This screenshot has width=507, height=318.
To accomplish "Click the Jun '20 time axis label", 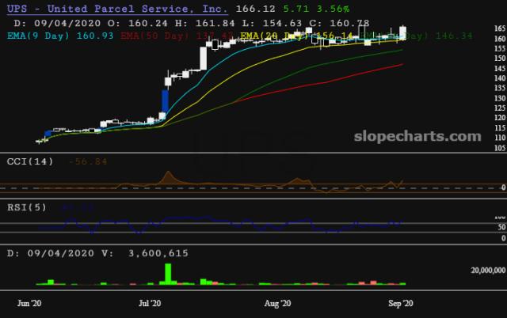I will tap(29, 303).
